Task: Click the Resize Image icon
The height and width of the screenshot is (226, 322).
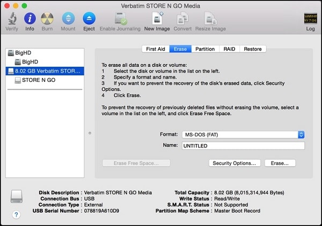Action: (210, 18)
